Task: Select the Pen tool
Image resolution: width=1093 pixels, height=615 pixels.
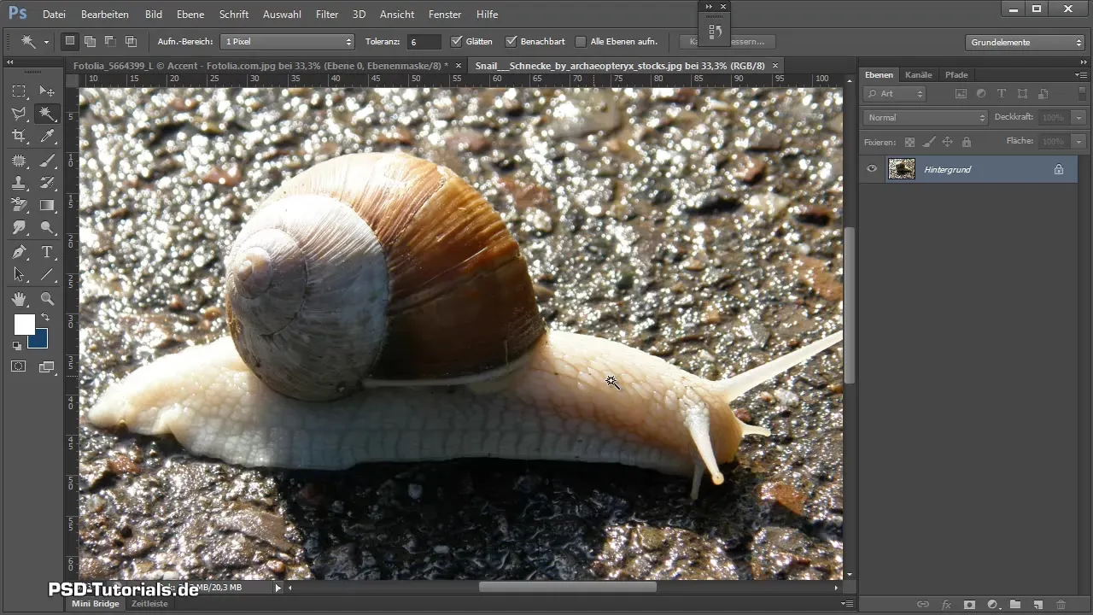Action: tap(19, 252)
